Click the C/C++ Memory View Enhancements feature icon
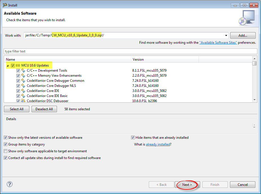261x194 pixels. coord(23,76)
